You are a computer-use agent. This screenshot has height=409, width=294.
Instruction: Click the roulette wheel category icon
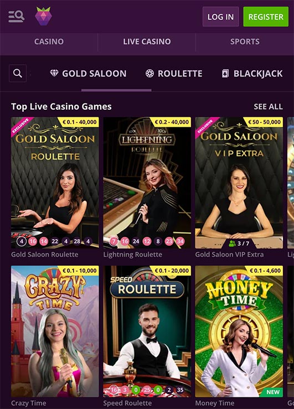click(149, 74)
